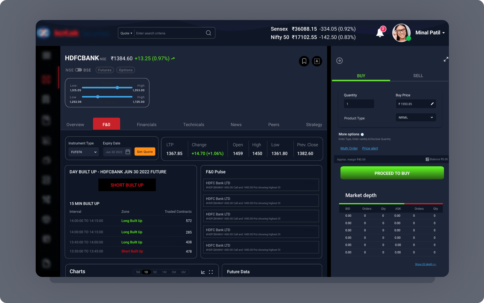Click Minal Patil's profile avatar
The image size is (484, 303).
pyautogui.click(x=401, y=33)
